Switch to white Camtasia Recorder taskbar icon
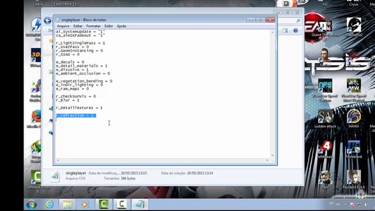This screenshot has width=375, height=211. pos(121,204)
